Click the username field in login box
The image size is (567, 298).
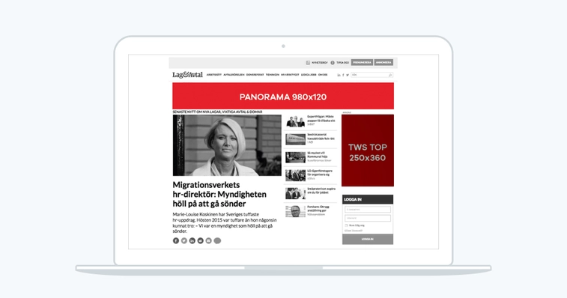pyautogui.click(x=368, y=210)
